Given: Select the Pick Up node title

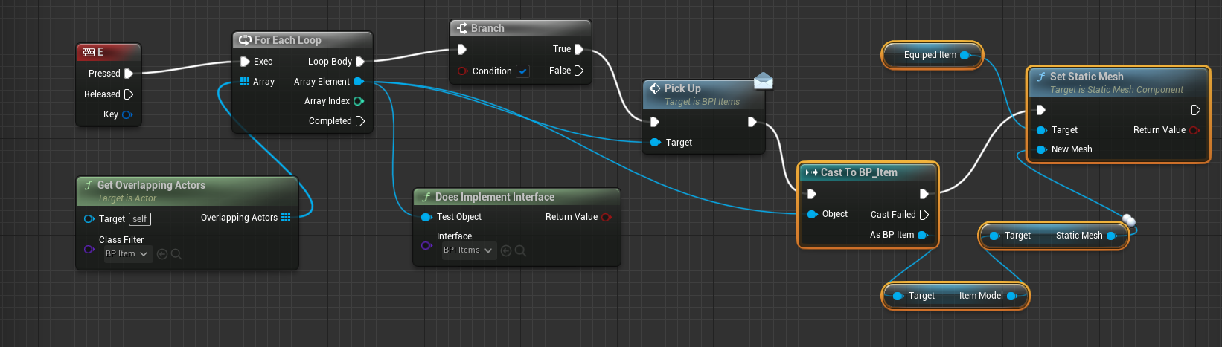Looking at the screenshot, I should [x=682, y=88].
